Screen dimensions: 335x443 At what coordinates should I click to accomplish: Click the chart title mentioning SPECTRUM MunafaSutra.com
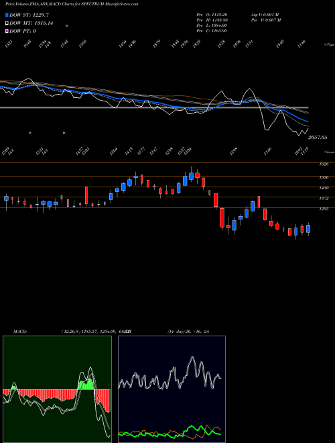point(72,4)
